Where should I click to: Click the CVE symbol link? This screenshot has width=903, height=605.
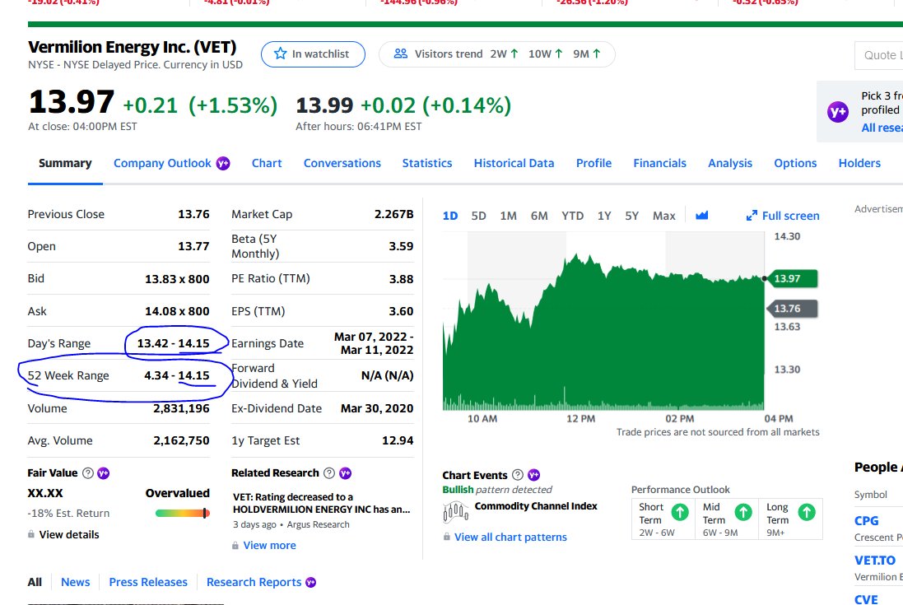click(x=866, y=599)
